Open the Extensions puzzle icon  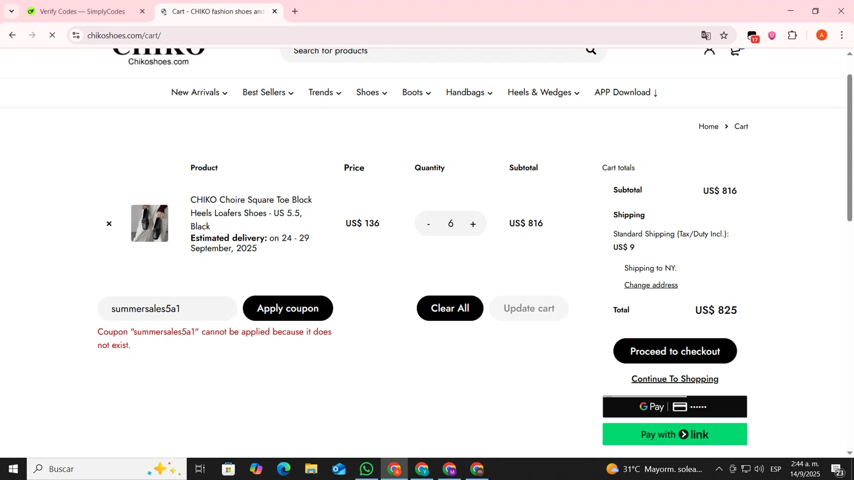click(x=793, y=35)
